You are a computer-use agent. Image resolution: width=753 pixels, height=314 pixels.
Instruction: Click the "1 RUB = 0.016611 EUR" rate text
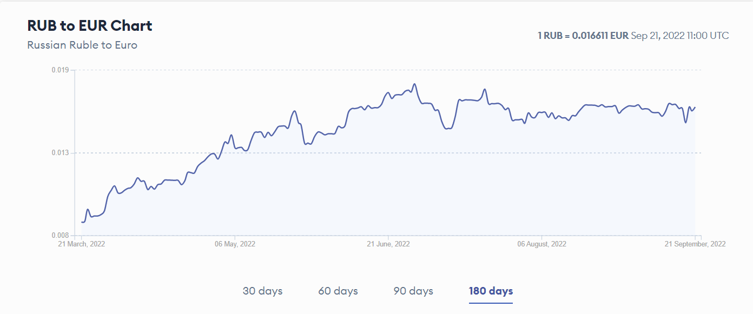583,36
